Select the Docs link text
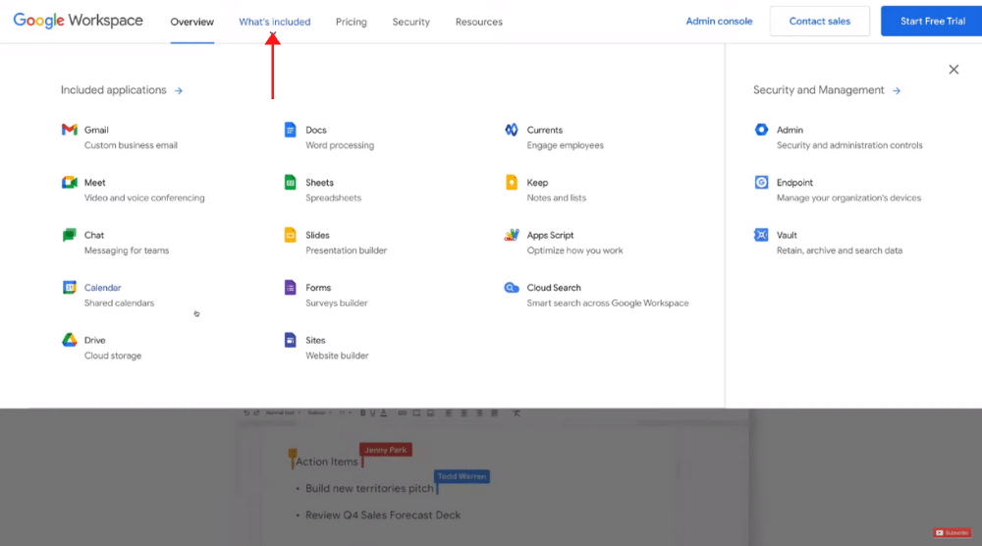 [x=316, y=130]
